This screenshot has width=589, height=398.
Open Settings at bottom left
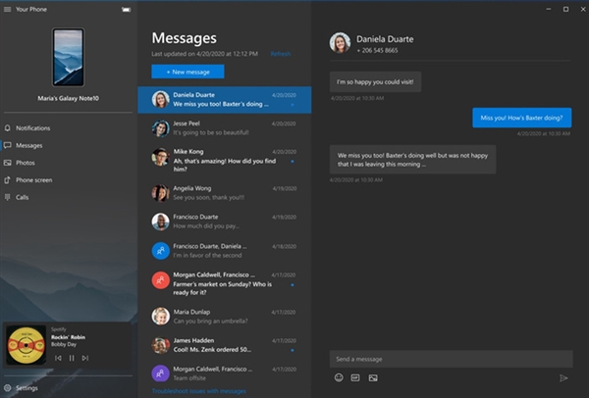coord(27,388)
